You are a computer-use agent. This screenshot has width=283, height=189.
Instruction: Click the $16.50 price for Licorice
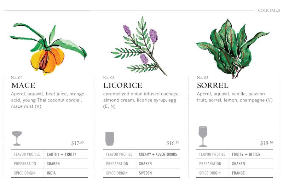[173, 143]
